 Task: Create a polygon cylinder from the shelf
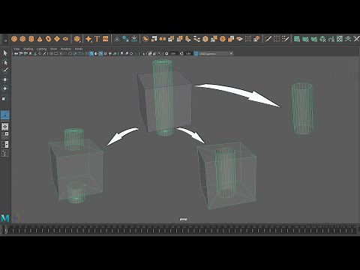tap(31, 39)
